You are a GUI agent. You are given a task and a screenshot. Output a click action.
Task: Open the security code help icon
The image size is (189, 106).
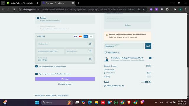coord(90,52)
